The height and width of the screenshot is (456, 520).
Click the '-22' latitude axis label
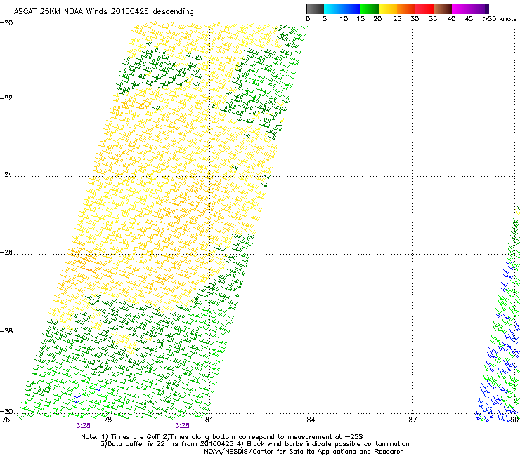tap(6, 98)
